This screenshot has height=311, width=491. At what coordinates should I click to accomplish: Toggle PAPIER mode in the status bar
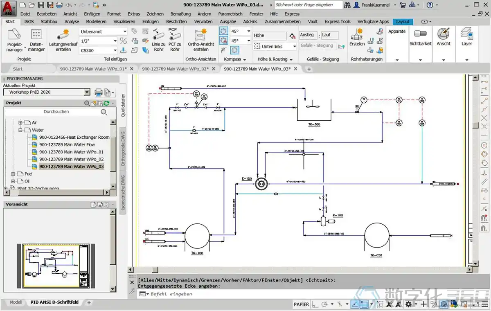point(301,304)
